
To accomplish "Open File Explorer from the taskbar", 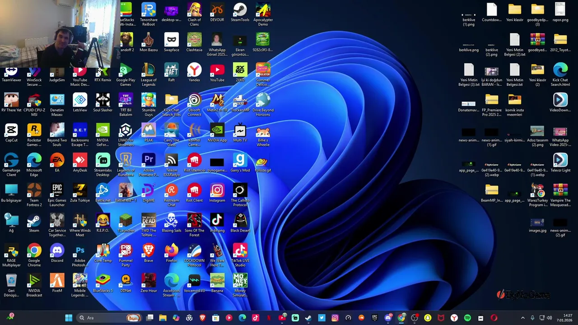I will coord(163,318).
